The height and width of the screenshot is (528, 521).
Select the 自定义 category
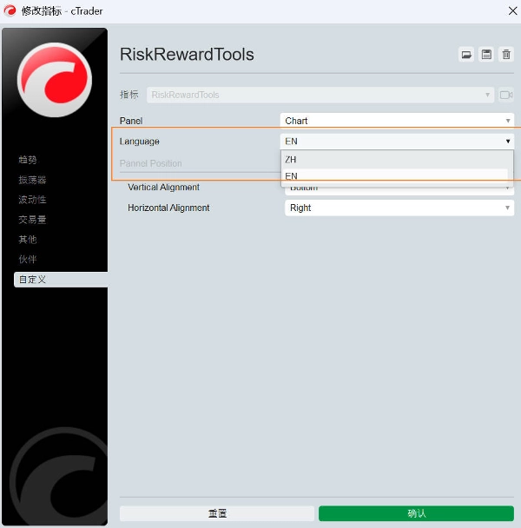click(61, 280)
